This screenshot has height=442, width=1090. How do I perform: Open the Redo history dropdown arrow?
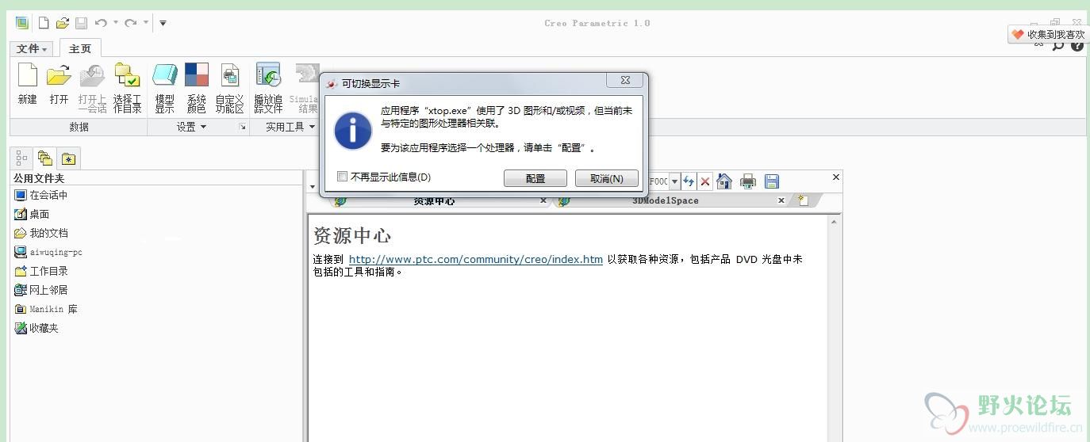tap(146, 23)
